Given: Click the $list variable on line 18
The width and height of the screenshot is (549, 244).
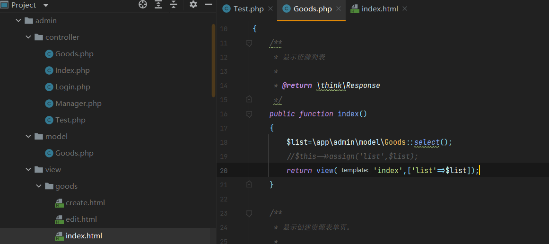Looking at the screenshot, I should (x=297, y=142).
